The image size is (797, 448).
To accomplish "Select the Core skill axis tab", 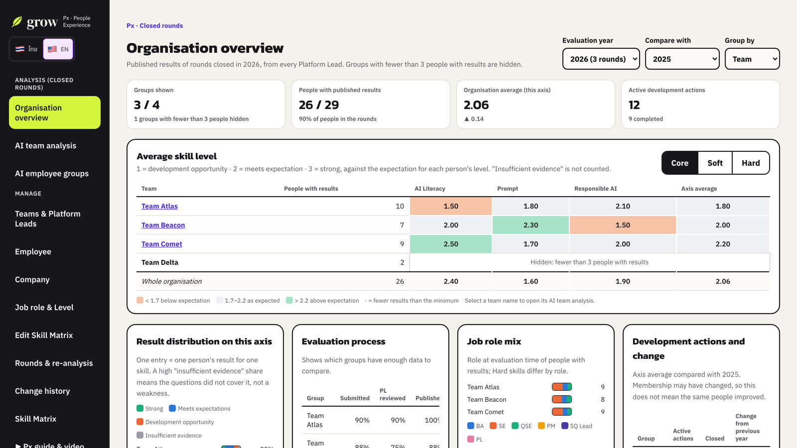I will point(680,163).
